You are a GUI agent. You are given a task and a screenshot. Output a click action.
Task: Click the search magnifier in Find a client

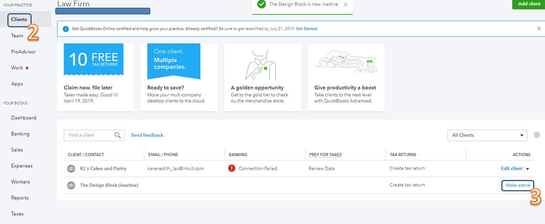118,135
